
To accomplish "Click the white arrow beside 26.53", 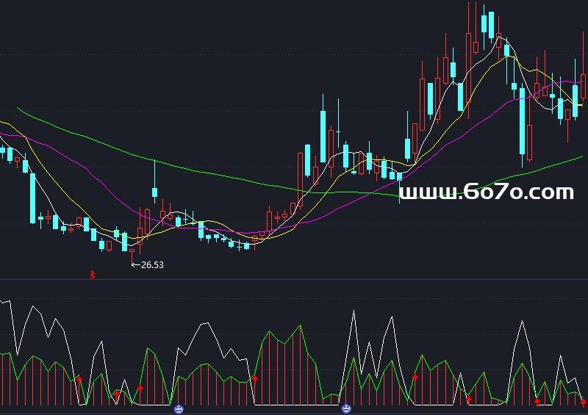I will coord(135,264).
